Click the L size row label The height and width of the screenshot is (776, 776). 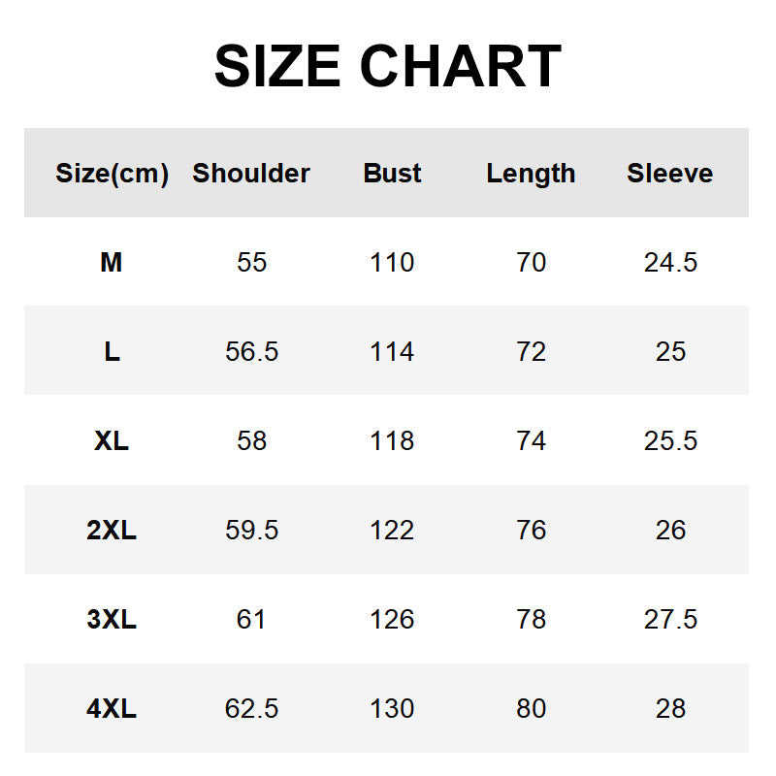point(112,352)
